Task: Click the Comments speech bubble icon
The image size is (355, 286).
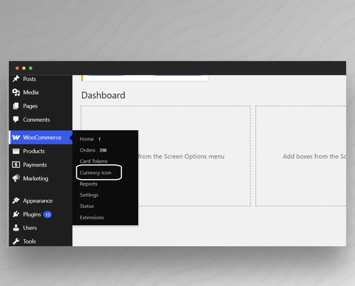Action: [16, 119]
